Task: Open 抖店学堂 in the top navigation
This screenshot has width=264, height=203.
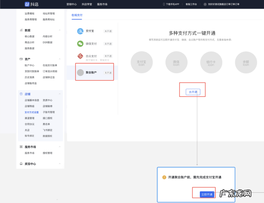Action: (x=87, y=4)
